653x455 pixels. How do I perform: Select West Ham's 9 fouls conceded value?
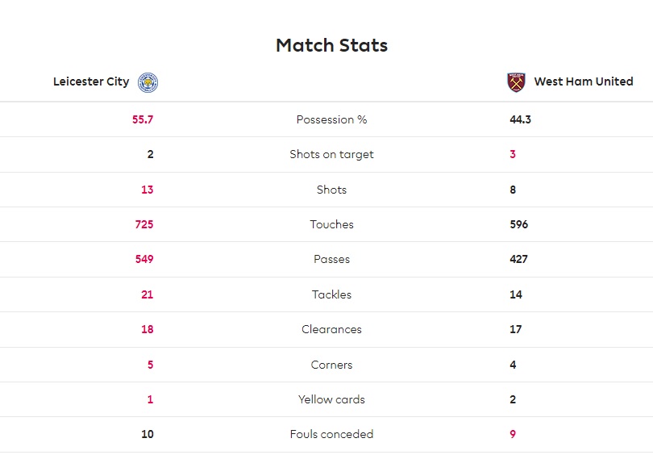pos(513,434)
